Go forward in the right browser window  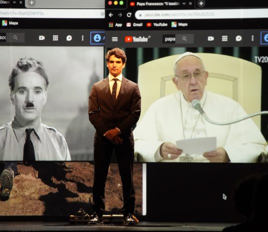(120, 15)
